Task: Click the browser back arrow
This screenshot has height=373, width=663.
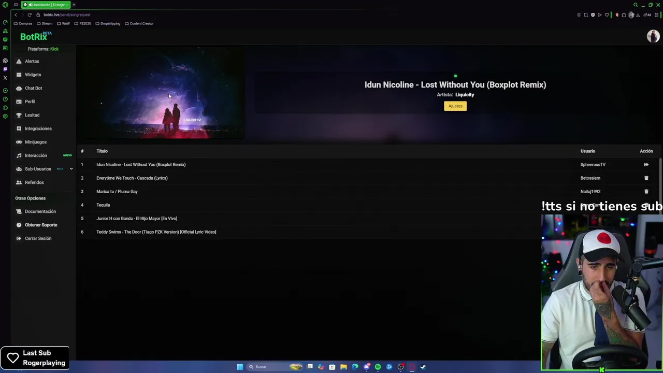Action: (16, 15)
